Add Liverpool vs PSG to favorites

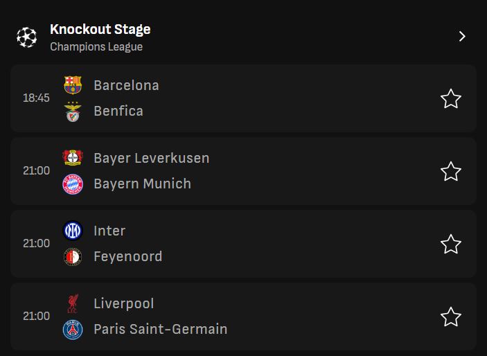[x=451, y=317]
